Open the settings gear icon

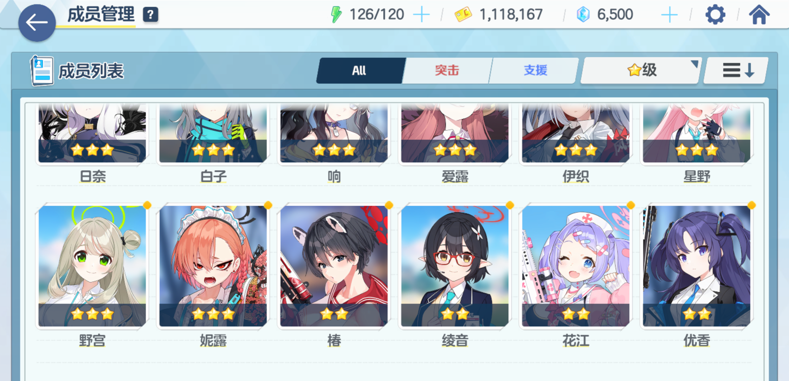point(715,15)
